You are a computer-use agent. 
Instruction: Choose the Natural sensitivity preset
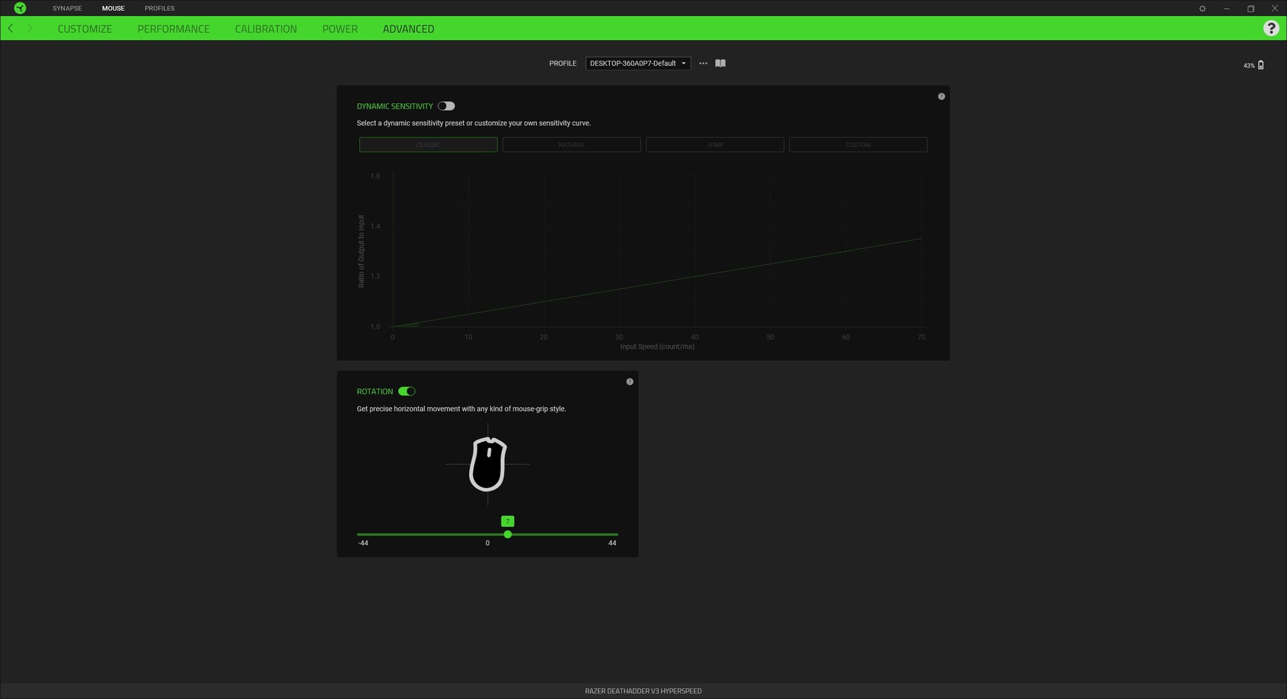pos(572,145)
